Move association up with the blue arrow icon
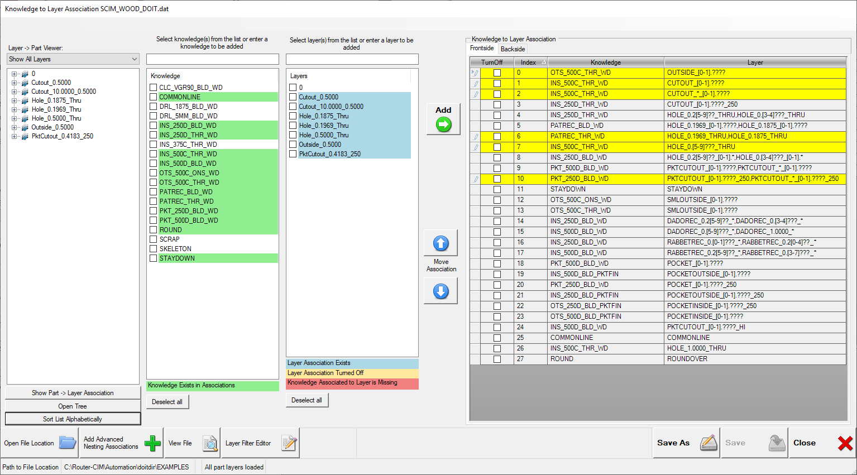Image resolution: width=857 pixels, height=475 pixels. tap(441, 242)
